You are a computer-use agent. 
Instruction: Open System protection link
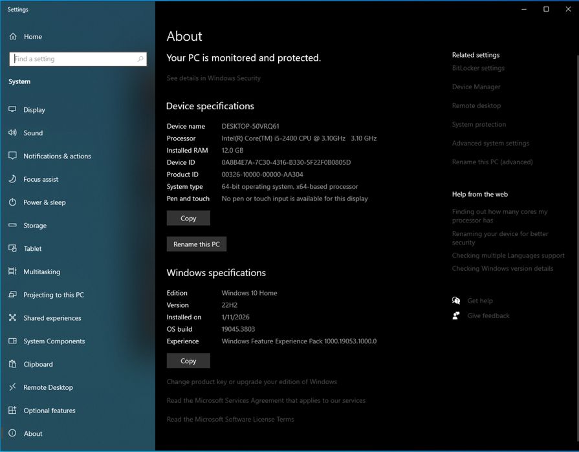click(479, 124)
